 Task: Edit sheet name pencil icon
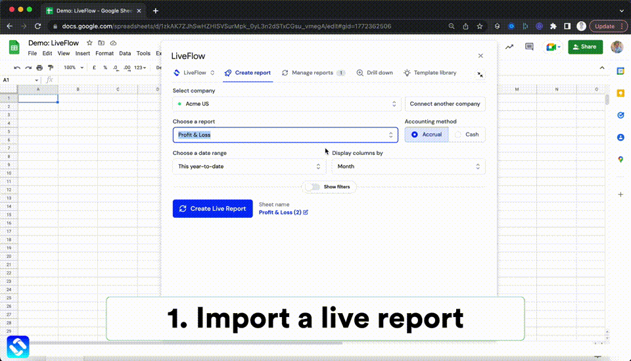tap(306, 212)
